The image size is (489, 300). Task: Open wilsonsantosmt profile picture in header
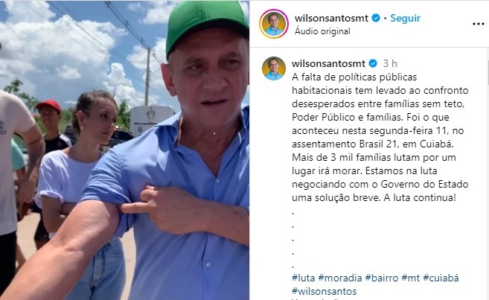[x=274, y=24]
